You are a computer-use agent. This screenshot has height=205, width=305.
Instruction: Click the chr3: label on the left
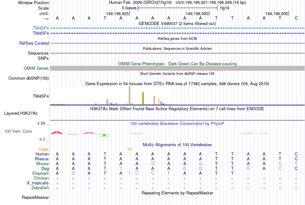44,13
